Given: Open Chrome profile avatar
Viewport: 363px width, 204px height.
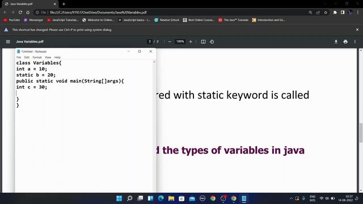Looking at the screenshot, I should tap(351, 12).
